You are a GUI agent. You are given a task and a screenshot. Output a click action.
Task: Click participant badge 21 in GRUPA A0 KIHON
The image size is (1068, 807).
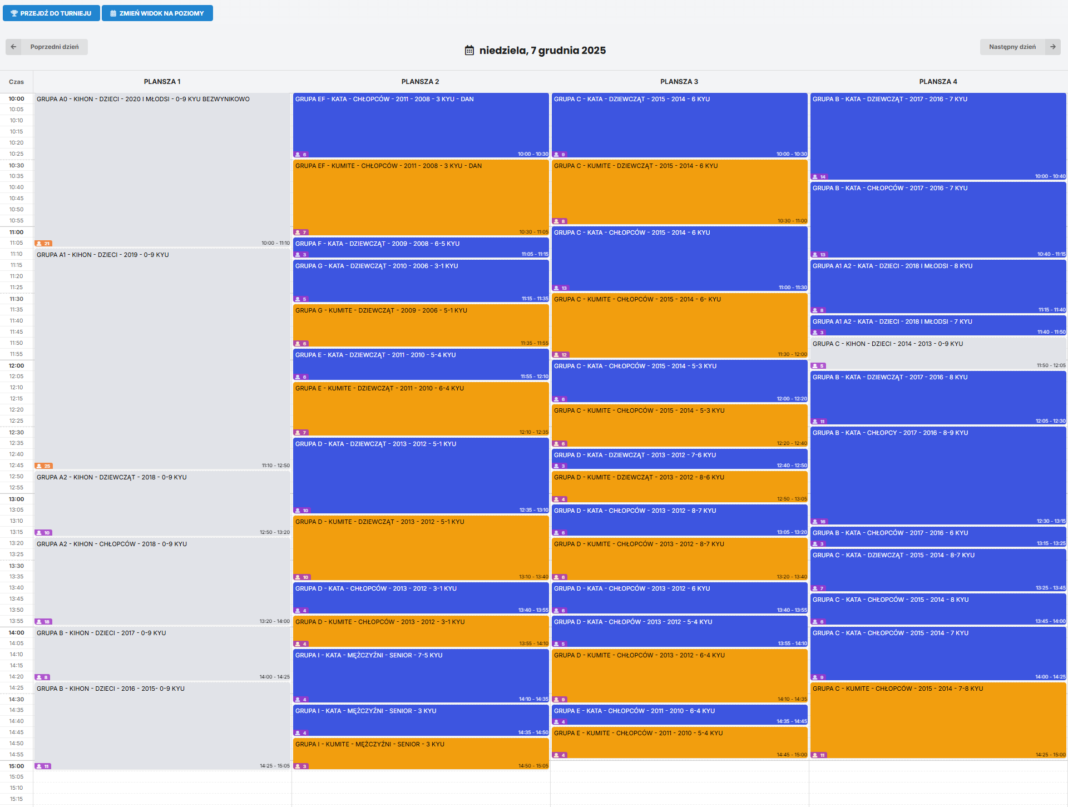click(x=43, y=244)
